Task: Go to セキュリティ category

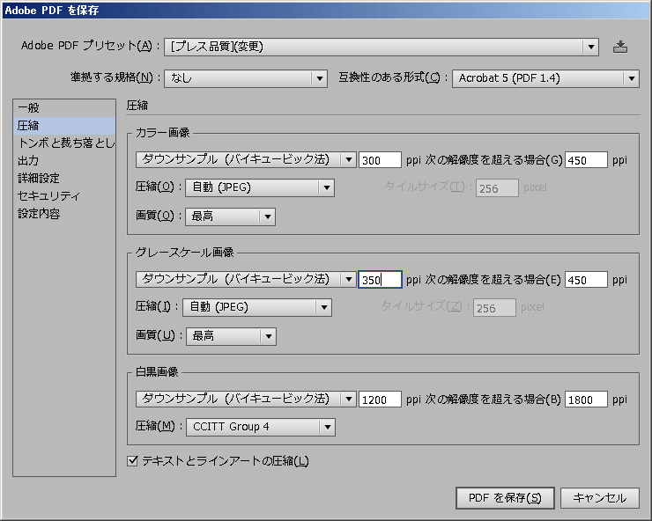Action: (x=48, y=195)
